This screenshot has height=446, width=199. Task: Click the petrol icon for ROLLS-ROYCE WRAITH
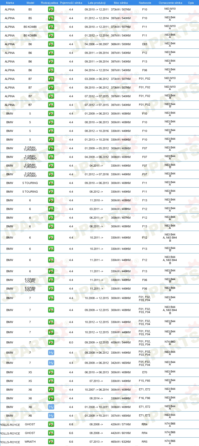click(x=51, y=442)
